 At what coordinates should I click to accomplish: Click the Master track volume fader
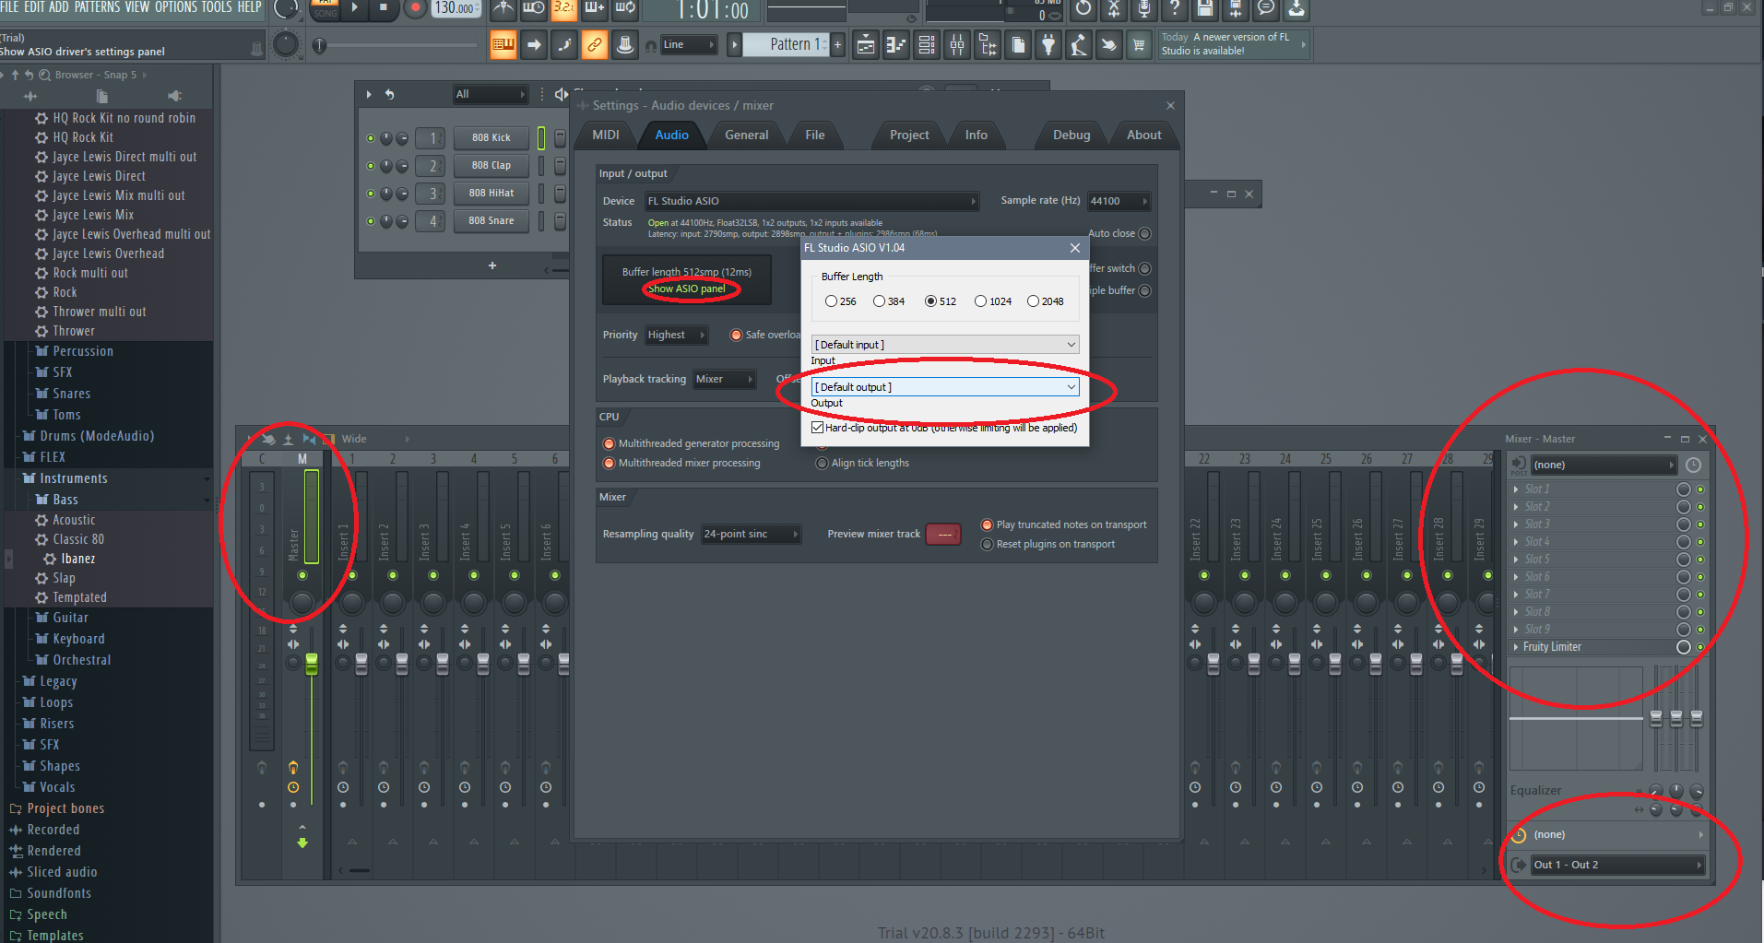tap(312, 664)
